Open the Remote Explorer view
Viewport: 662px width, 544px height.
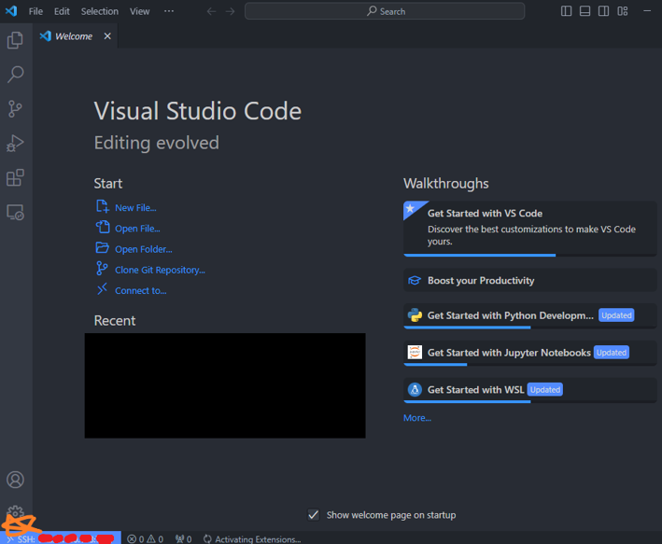point(15,213)
